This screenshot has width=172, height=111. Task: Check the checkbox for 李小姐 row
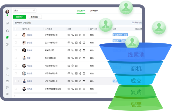(x=16, y=43)
